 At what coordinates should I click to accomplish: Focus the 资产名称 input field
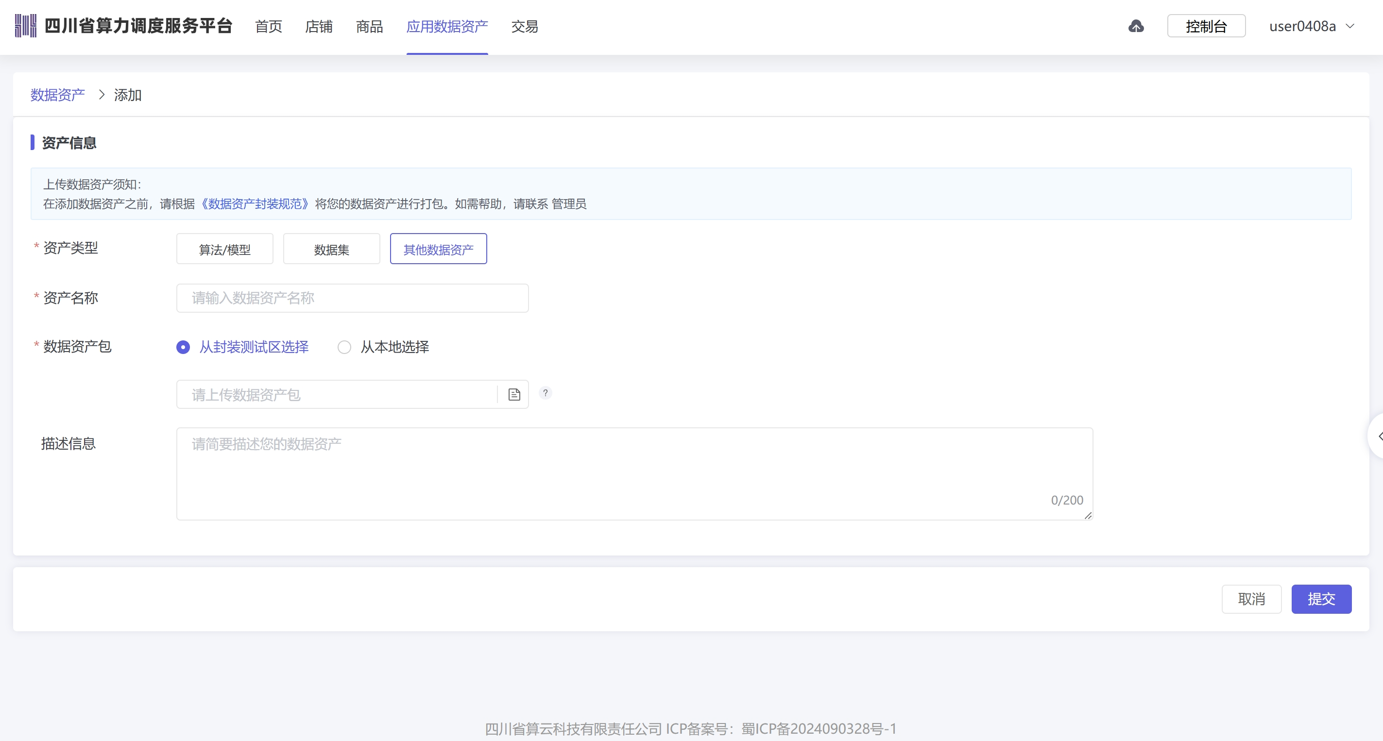[352, 298]
